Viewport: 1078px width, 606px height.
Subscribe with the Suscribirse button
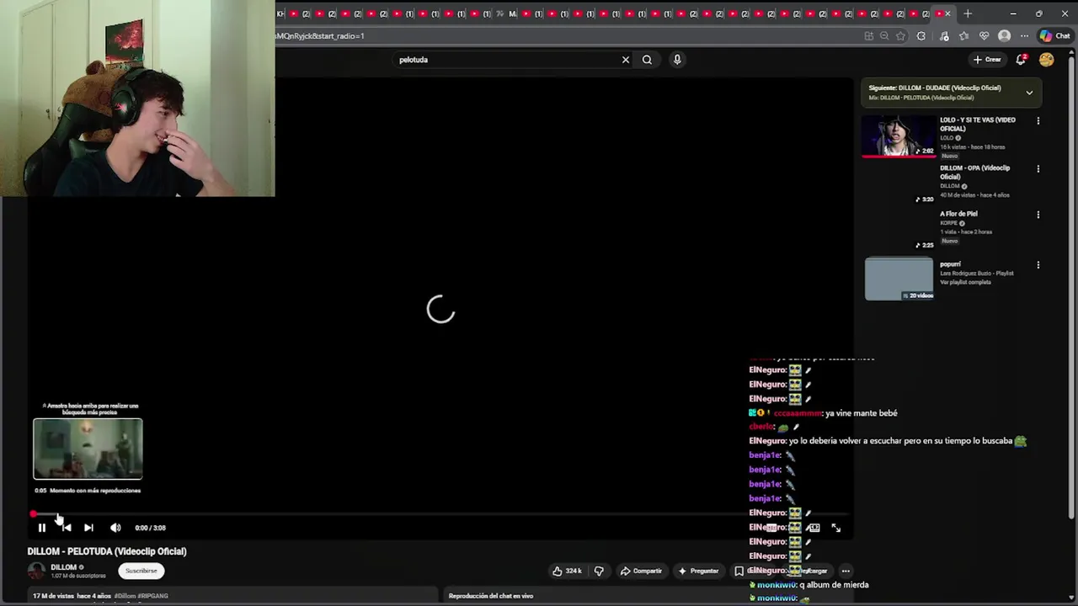click(x=141, y=571)
